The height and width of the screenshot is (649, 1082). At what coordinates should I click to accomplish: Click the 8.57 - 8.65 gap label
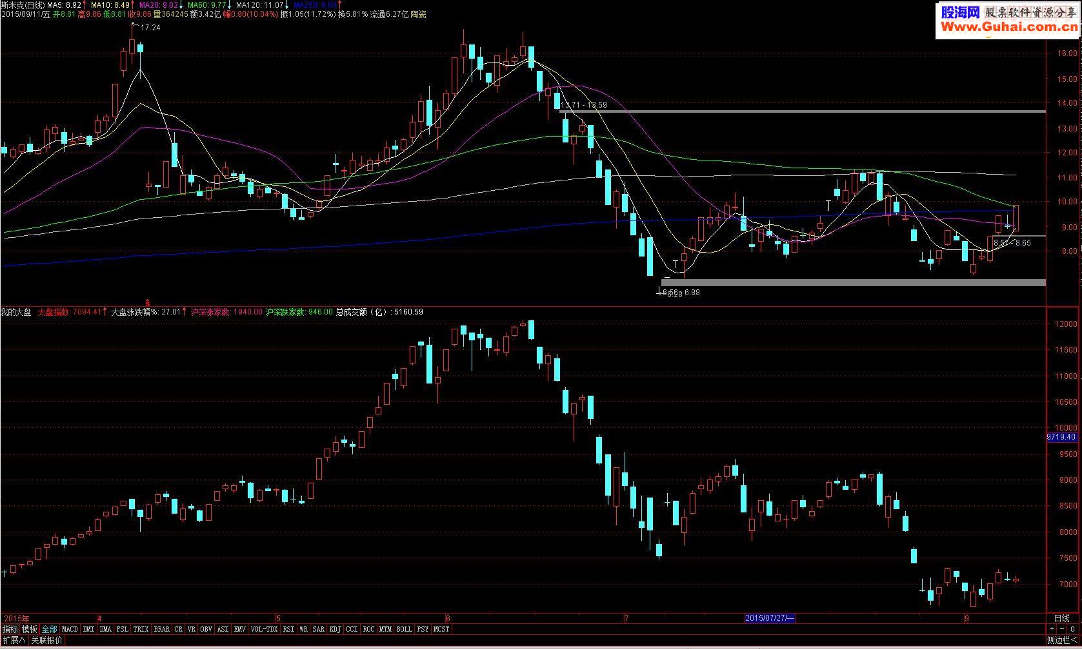click(x=1012, y=243)
